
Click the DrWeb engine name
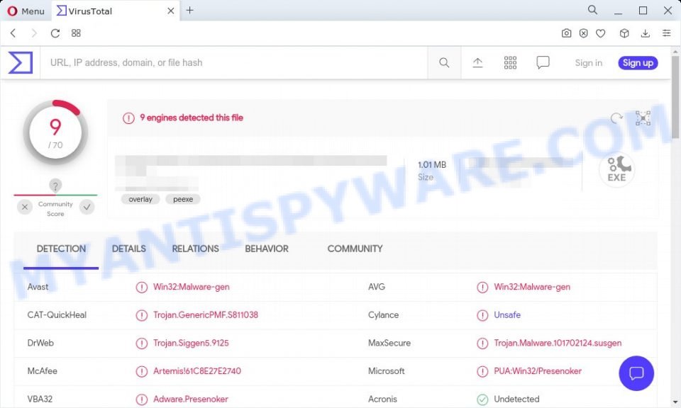click(40, 343)
